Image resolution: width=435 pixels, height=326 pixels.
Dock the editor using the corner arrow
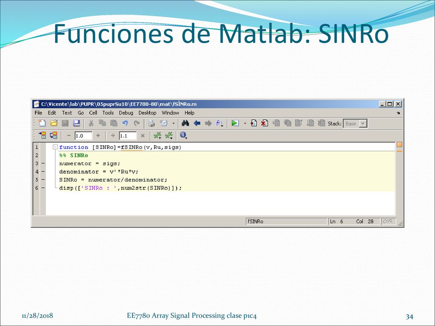coord(398,113)
